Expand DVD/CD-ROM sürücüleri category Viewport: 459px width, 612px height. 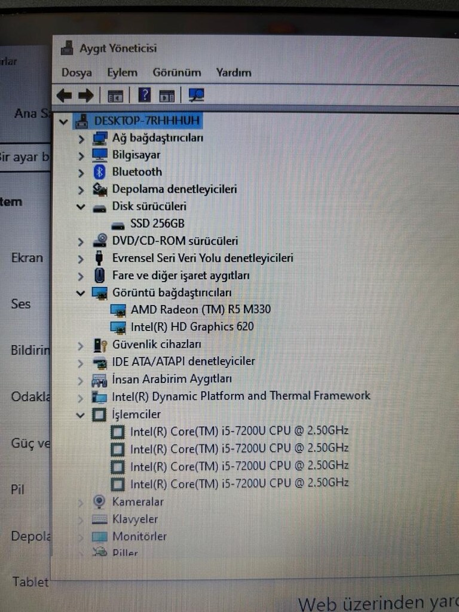(81, 242)
